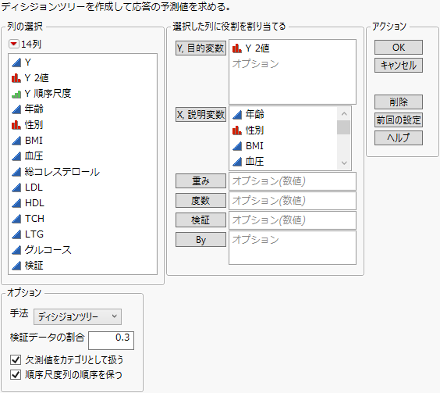Viewport: 440px width, 393px height.
Task: Toggle 欠測値をカテゴリとして扱う checkbox
Action: tap(16, 359)
